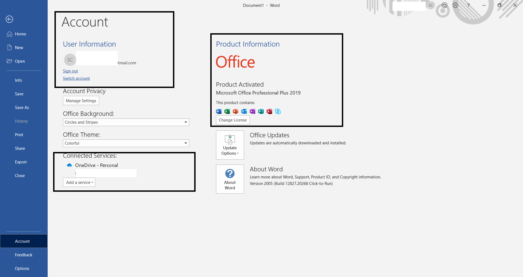The image size is (523, 277).
Task: Click the New blank page icon
Action: 10,47
